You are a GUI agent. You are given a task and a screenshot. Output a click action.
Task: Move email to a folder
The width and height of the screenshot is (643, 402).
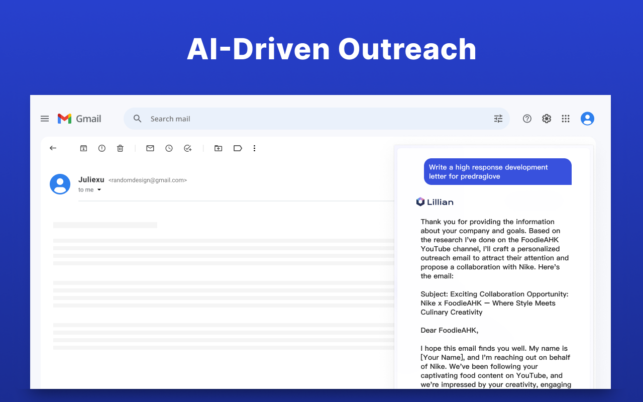pyautogui.click(x=218, y=148)
